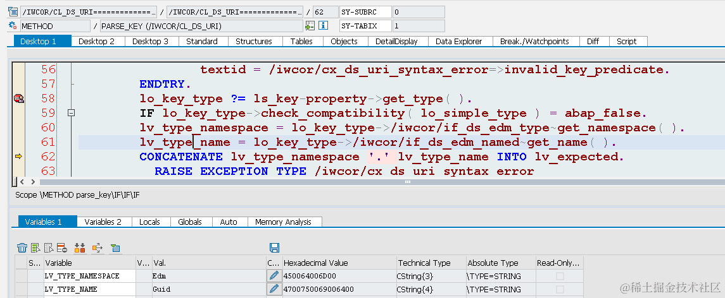Click the yellow current-line arrow at line 62
725x298 pixels.
pyautogui.click(x=18, y=157)
